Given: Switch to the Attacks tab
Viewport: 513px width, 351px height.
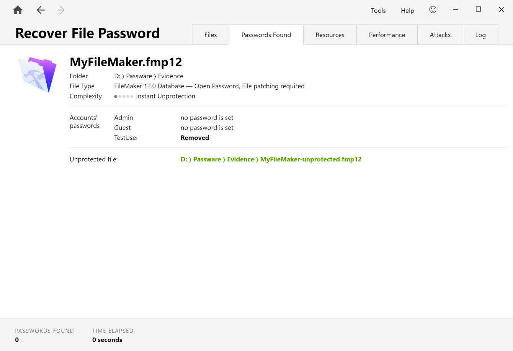Looking at the screenshot, I should (440, 35).
